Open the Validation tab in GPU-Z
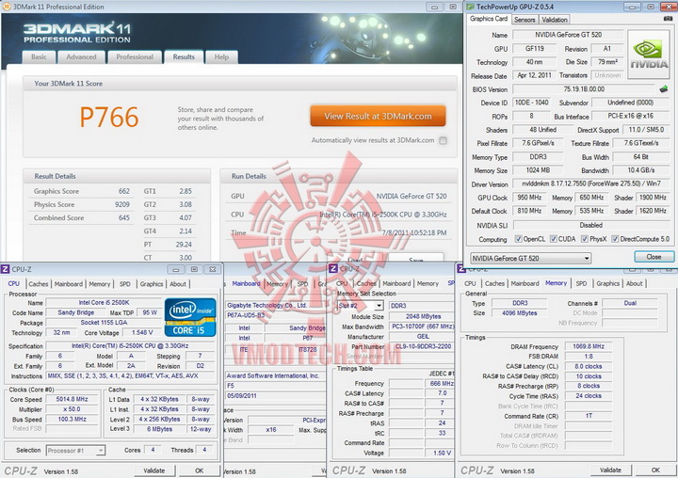 tap(555, 20)
